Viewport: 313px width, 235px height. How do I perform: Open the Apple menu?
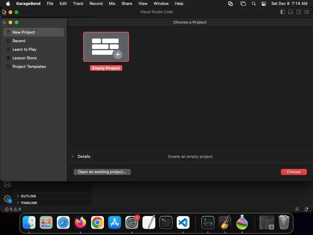(8, 3)
